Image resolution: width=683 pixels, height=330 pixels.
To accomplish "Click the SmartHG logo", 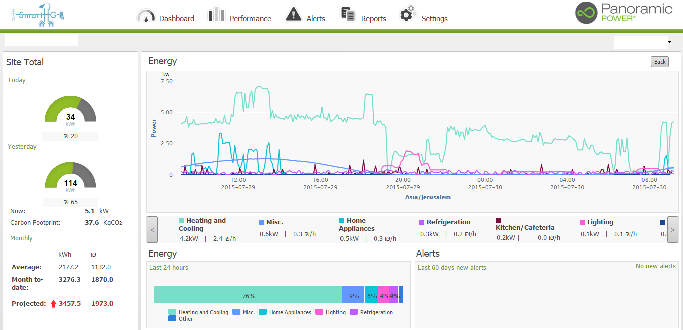I will [x=38, y=16].
